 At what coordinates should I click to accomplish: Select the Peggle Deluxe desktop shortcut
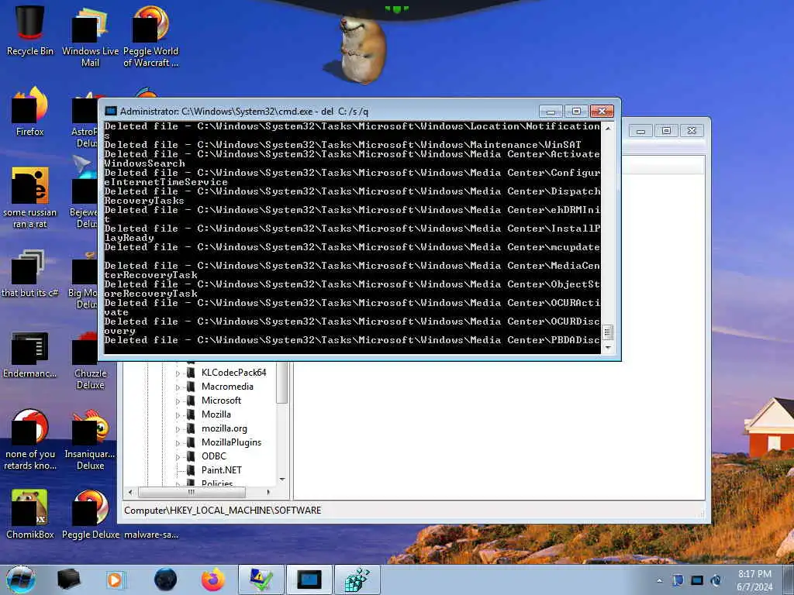point(90,514)
